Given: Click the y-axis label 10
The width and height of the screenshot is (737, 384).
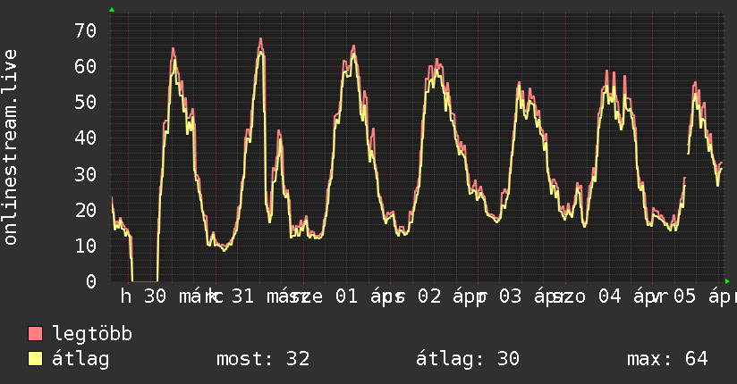Looking at the screenshot, I should (x=86, y=246).
